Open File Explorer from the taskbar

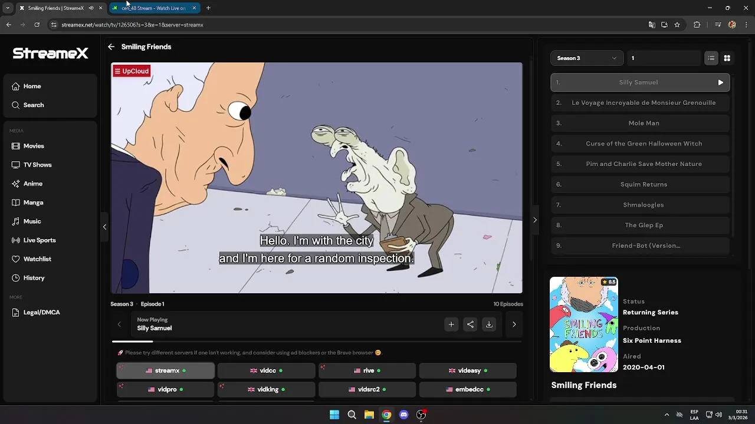(x=369, y=415)
